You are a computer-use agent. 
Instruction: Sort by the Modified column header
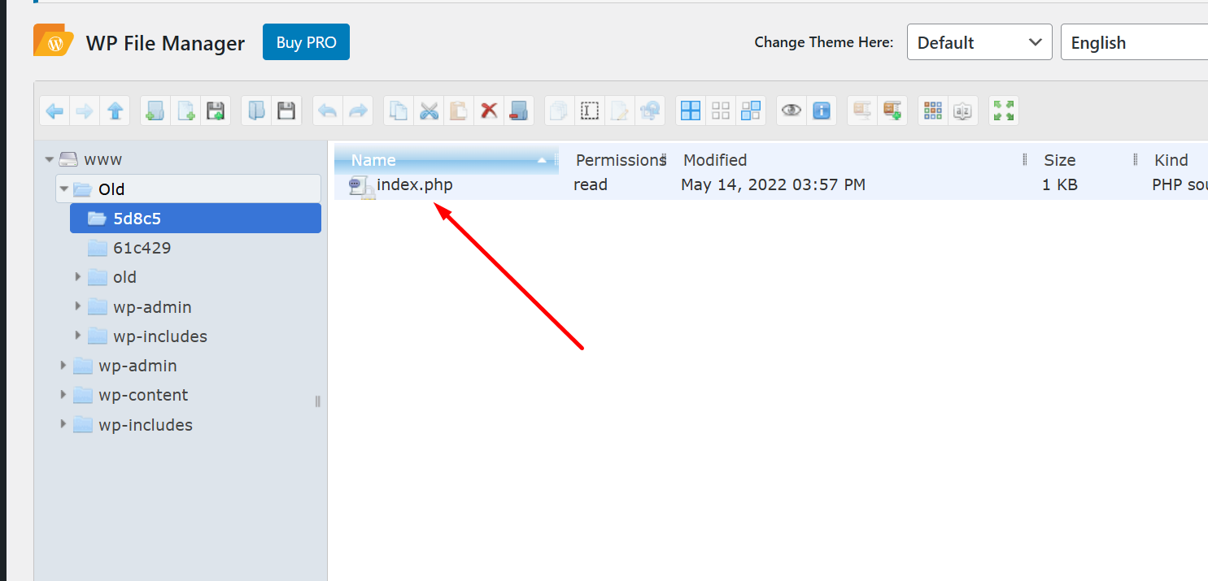pyautogui.click(x=715, y=160)
